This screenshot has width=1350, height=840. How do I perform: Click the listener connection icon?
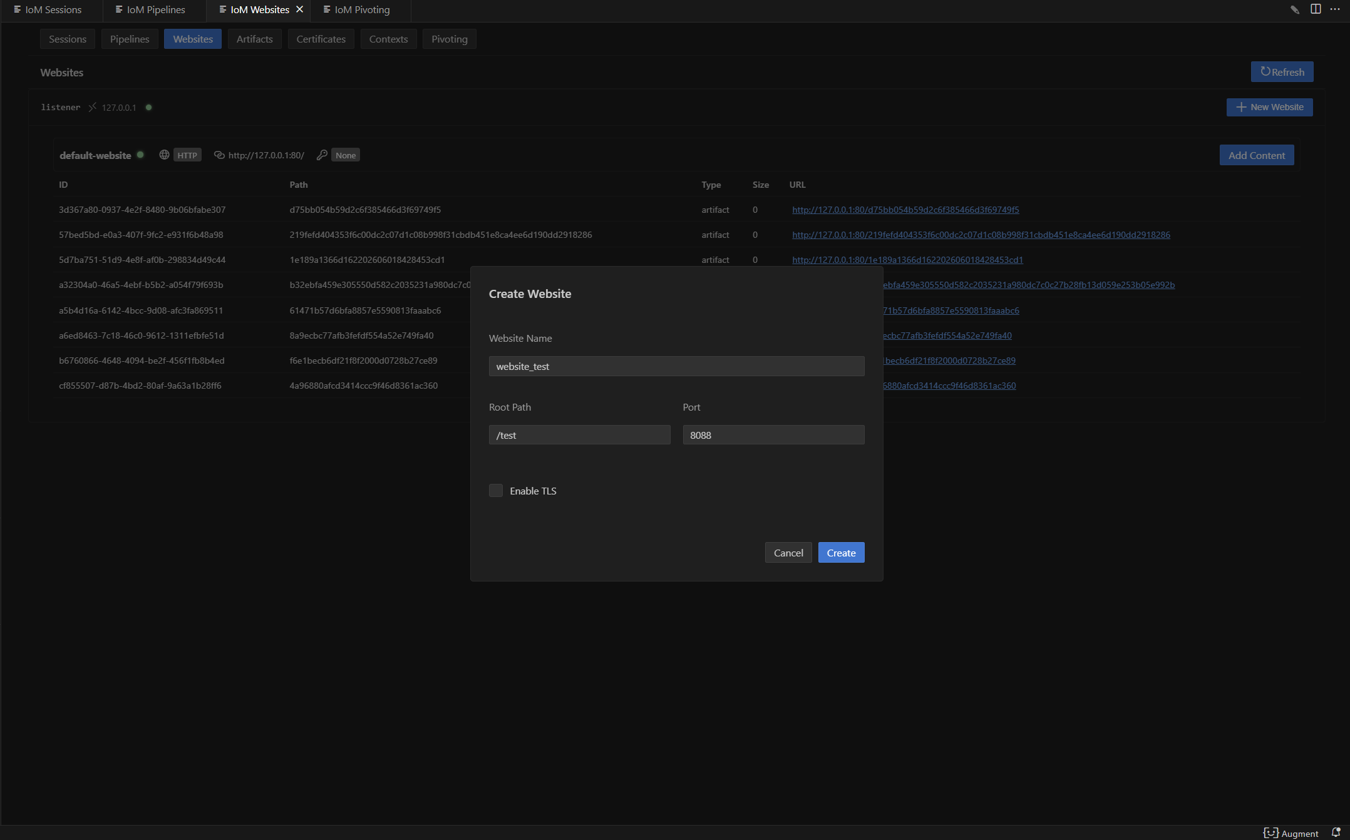tap(92, 107)
